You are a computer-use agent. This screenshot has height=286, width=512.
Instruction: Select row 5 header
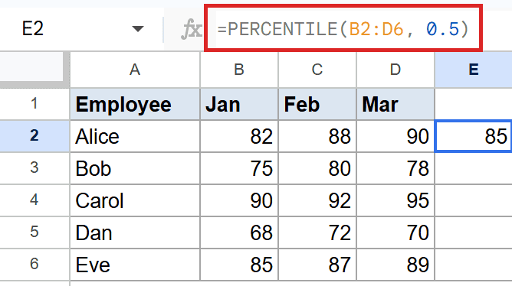coord(34,232)
